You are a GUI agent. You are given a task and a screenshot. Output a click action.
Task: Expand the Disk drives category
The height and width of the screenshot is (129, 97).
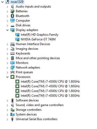[8, 26]
